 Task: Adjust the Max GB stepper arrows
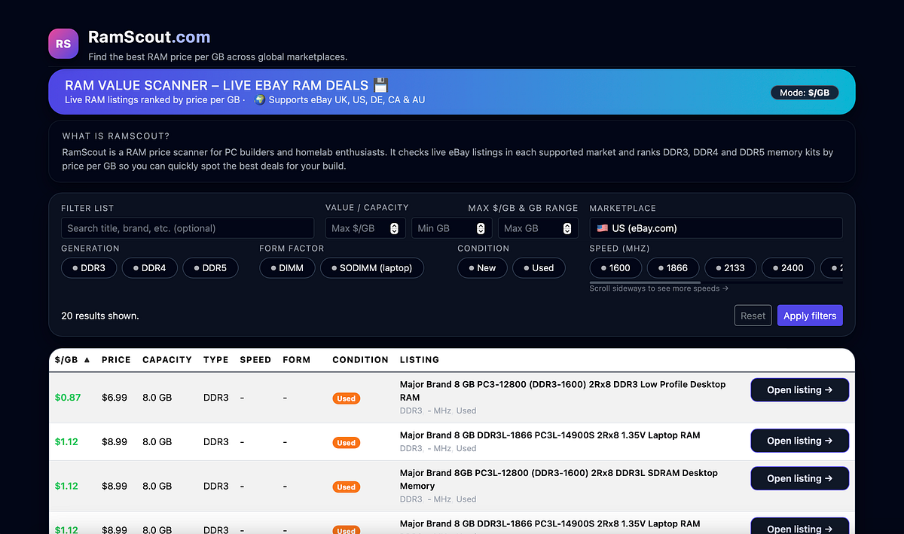(x=567, y=228)
